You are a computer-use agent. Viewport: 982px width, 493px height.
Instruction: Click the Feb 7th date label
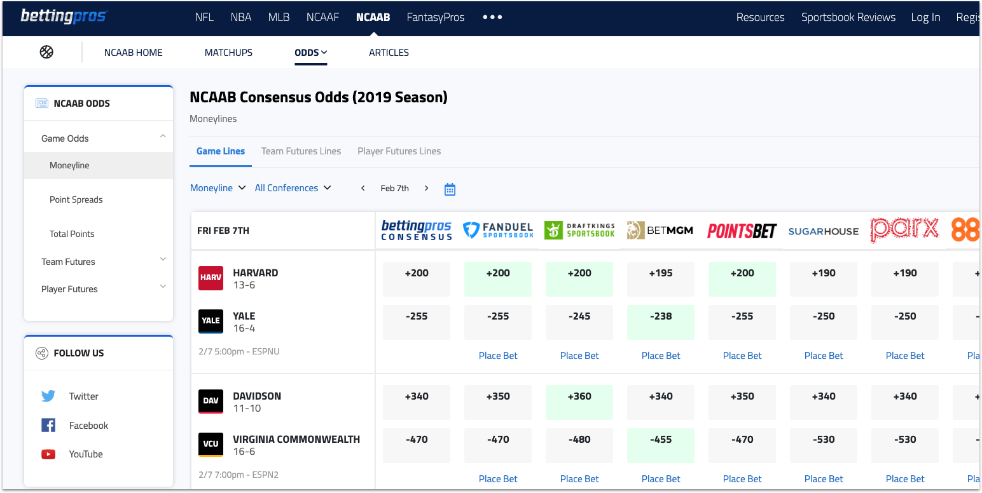pyautogui.click(x=394, y=189)
